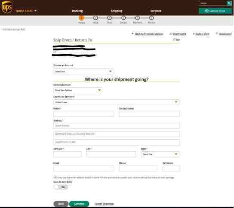Select step 1 circle in progress bar

pos(81,18)
